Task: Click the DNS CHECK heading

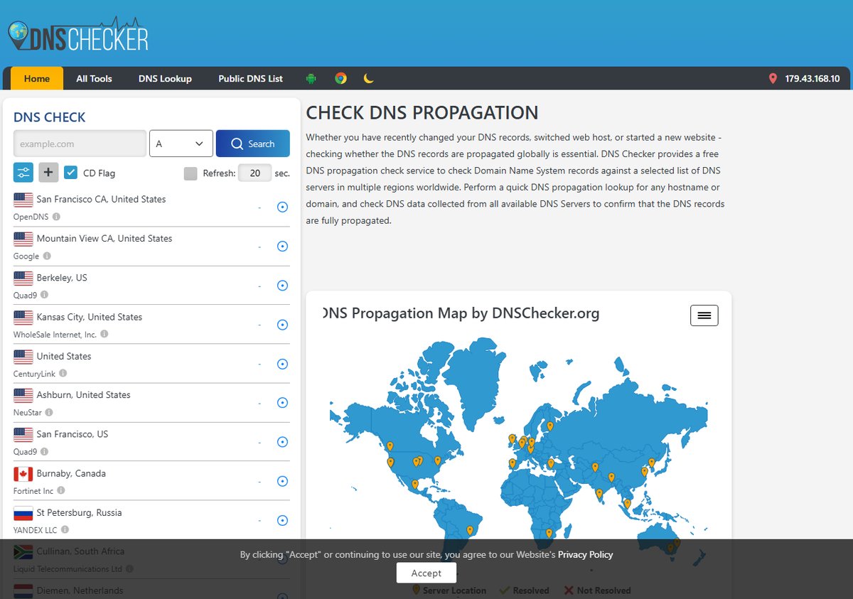Action: click(x=50, y=117)
